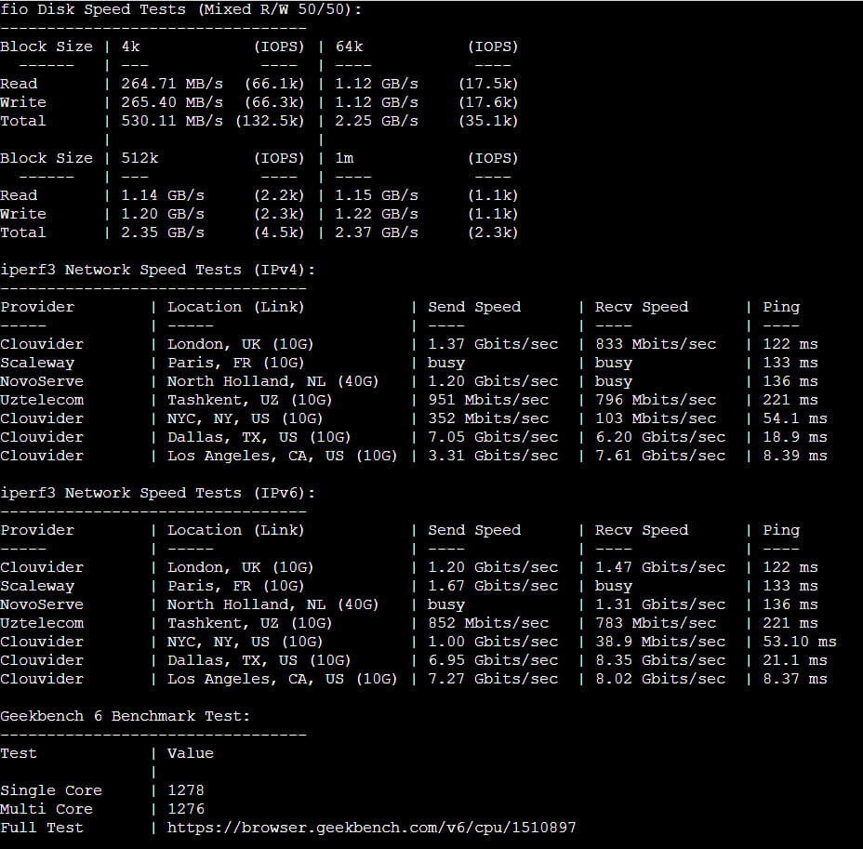The height and width of the screenshot is (849, 863).
Task: Click the 512k write speed 1.20 GB/s
Action: [x=163, y=214]
